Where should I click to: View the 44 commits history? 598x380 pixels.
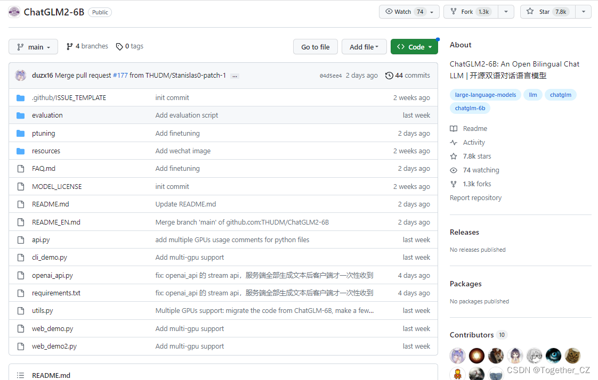pos(408,76)
